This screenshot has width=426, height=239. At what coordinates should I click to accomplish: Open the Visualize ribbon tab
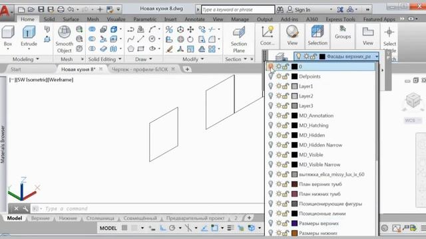tap(116, 19)
